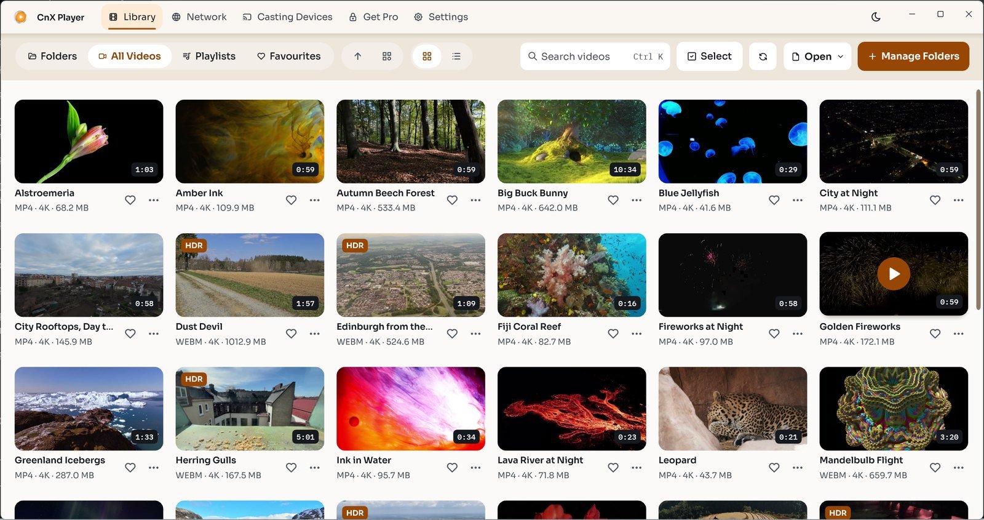The width and height of the screenshot is (984, 520).
Task: Open the Ink in Water thumbnail
Action: click(411, 409)
